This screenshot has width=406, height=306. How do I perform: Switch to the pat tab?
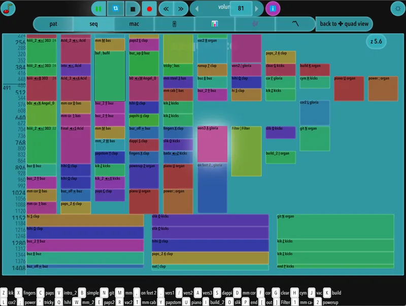click(53, 24)
